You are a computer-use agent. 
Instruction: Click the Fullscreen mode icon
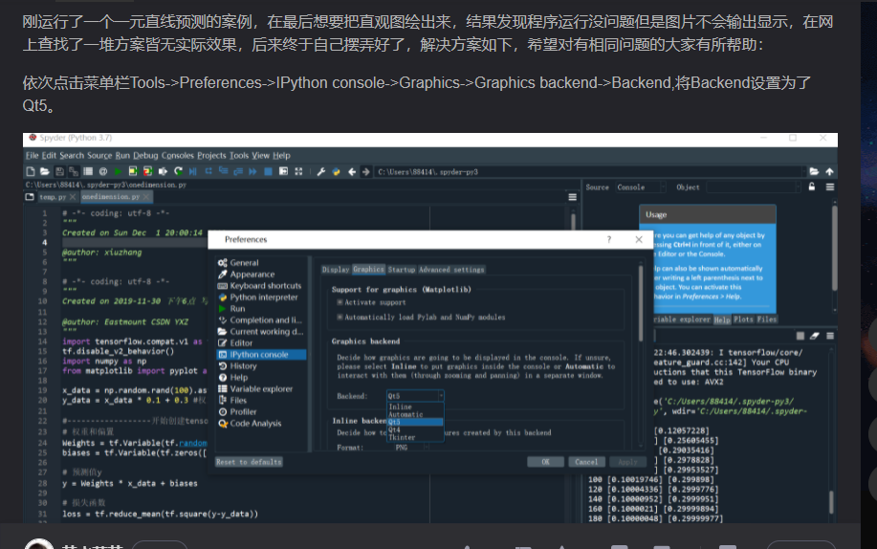point(298,171)
